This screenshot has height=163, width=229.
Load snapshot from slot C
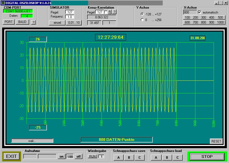(x=178, y=158)
